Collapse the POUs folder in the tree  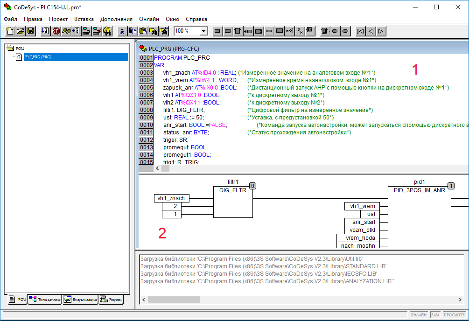click(x=11, y=48)
